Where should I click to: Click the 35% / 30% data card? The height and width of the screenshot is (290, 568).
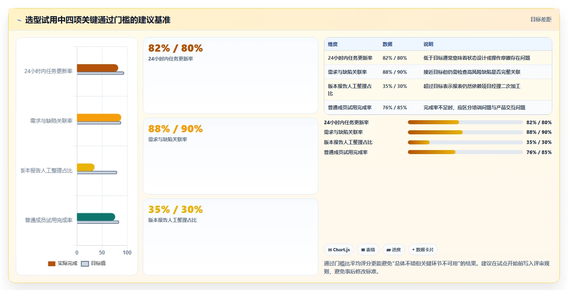click(230, 237)
